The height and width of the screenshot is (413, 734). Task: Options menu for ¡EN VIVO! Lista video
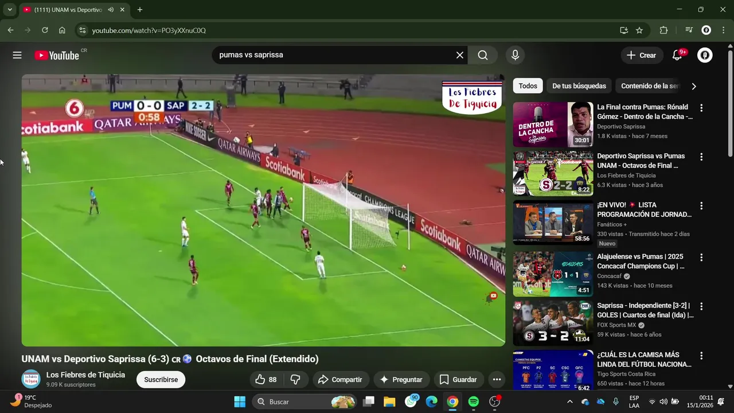(701, 205)
